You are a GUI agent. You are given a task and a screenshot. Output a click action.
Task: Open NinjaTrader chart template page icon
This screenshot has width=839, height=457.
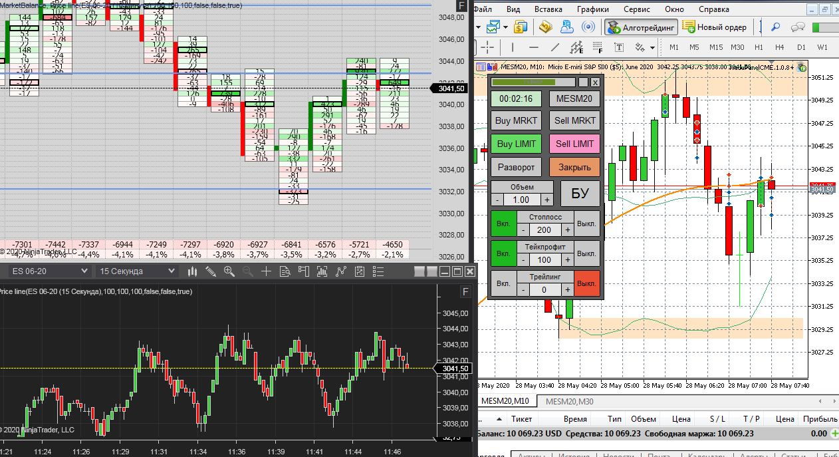[360, 271]
